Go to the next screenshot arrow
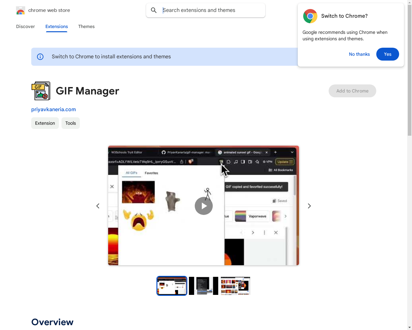 click(x=309, y=206)
